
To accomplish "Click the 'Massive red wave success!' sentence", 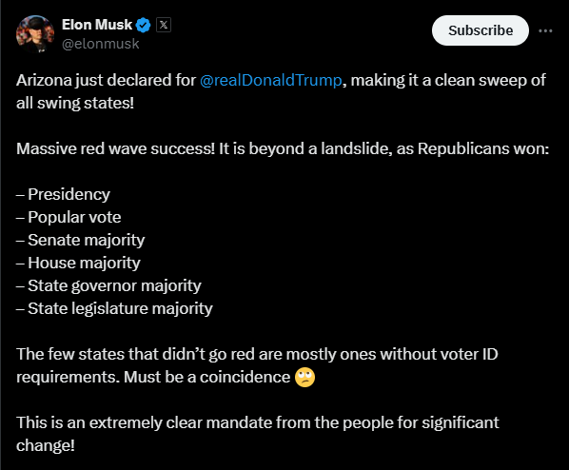I will (116, 148).
